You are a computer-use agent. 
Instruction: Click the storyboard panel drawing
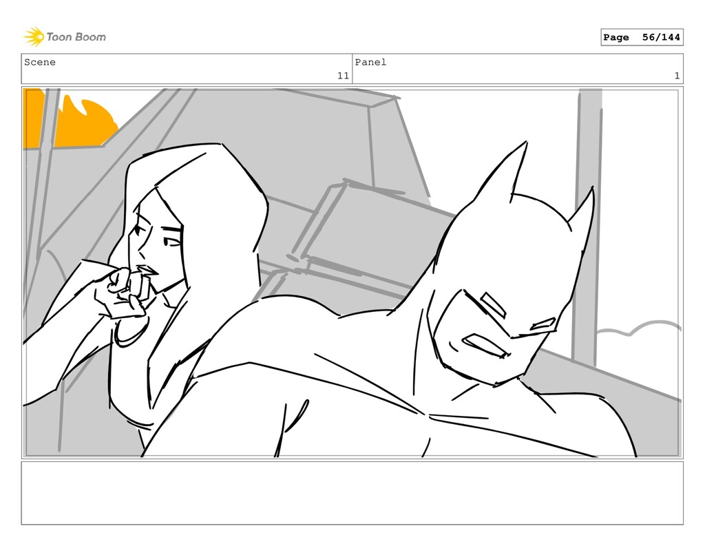point(352,273)
